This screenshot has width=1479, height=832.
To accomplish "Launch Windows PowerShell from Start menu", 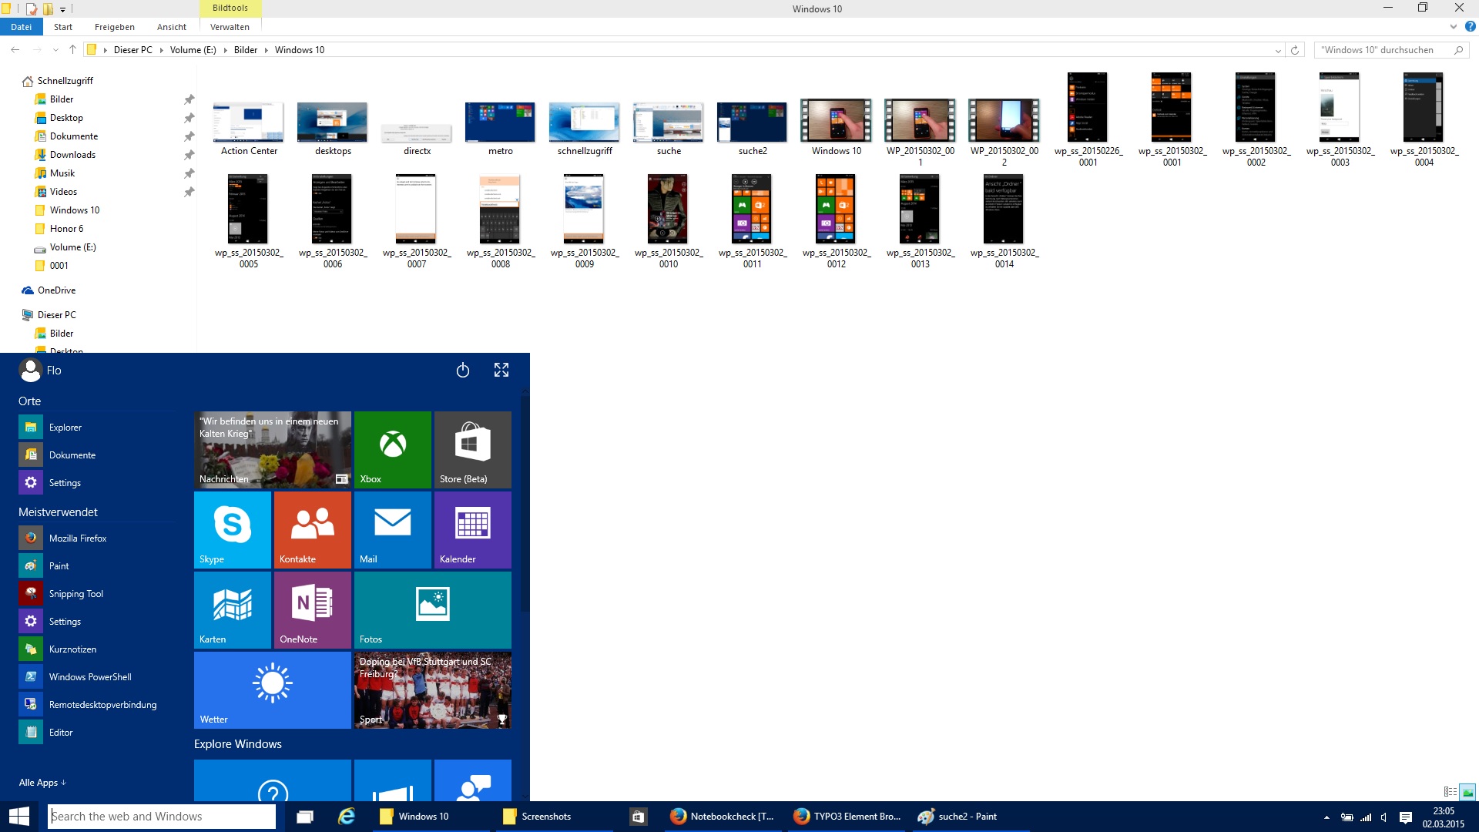I will tap(97, 677).
